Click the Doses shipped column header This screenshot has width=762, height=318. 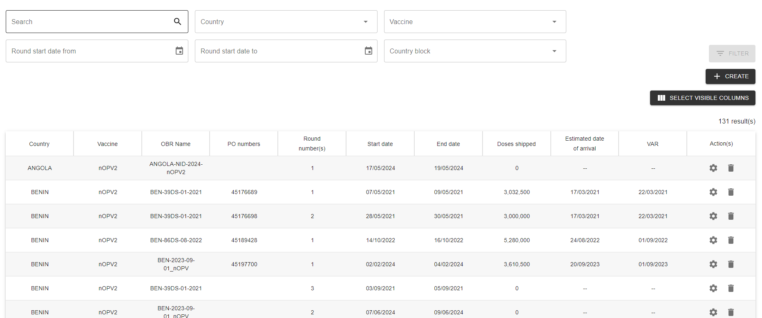[516, 144]
